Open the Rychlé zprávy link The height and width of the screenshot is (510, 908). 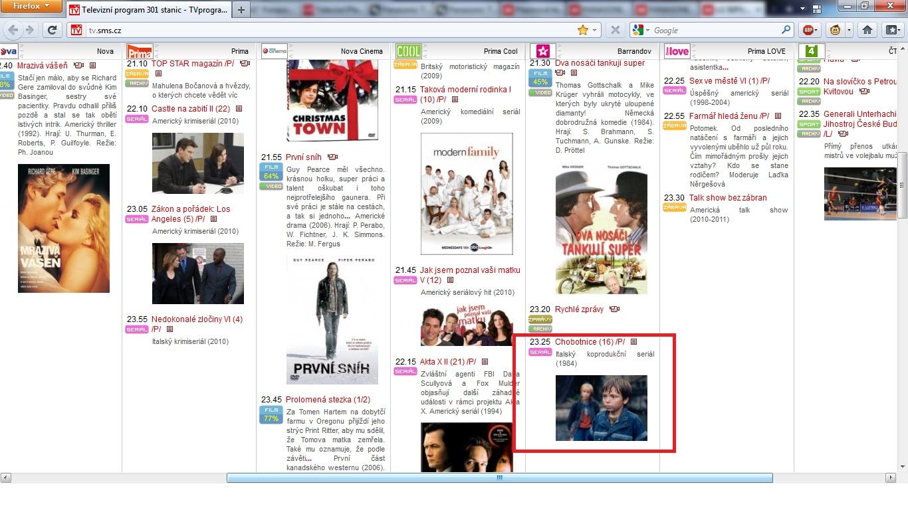click(x=579, y=309)
